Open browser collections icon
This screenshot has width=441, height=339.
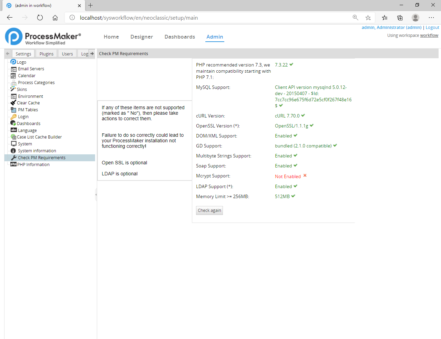click(x=400, y=18)
